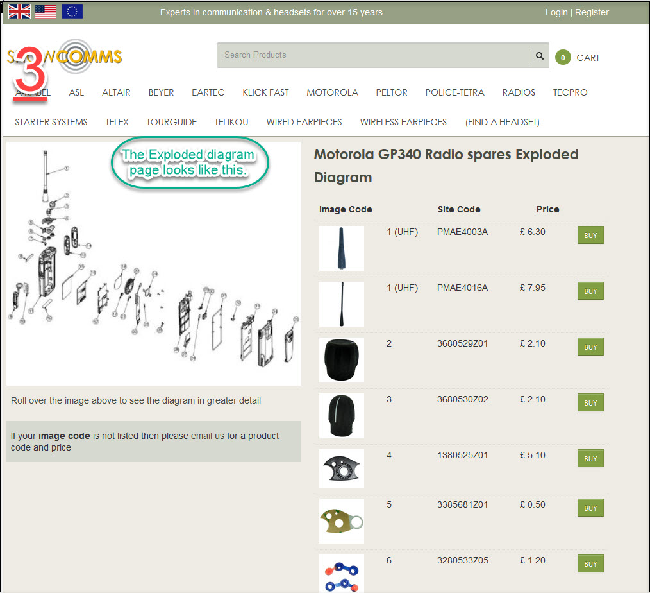Viewport: 650px width, 593px height.
Task: Open the CART link
Action: coord(588,58)
